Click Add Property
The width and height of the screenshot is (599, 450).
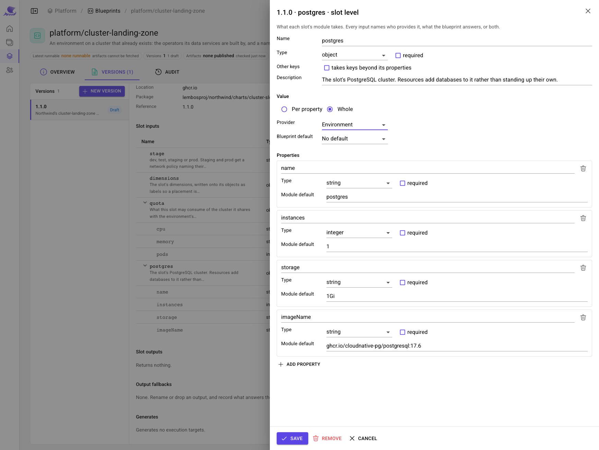(299, 364)
